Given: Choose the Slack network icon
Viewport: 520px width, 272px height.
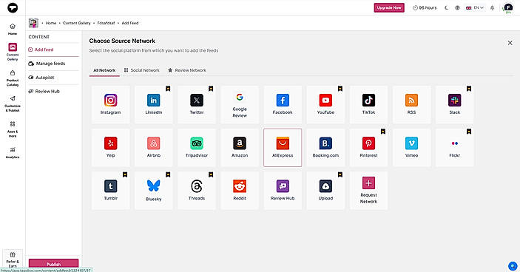Looking at the screenshot, I should coord(455,101).
